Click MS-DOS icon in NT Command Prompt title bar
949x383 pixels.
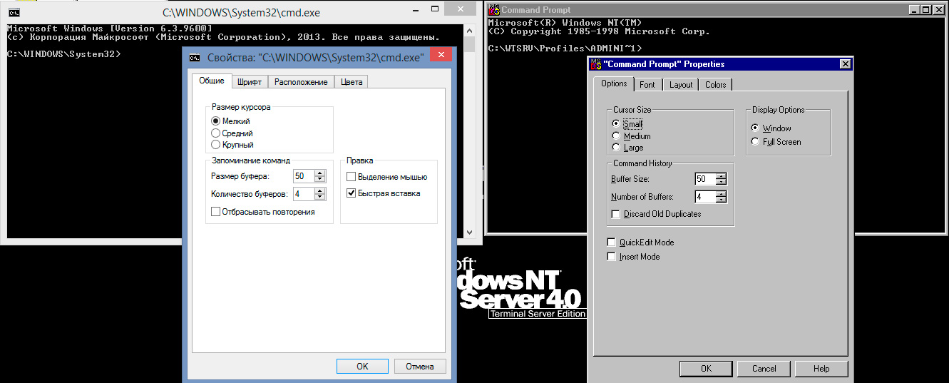click(x=493, y=10)
